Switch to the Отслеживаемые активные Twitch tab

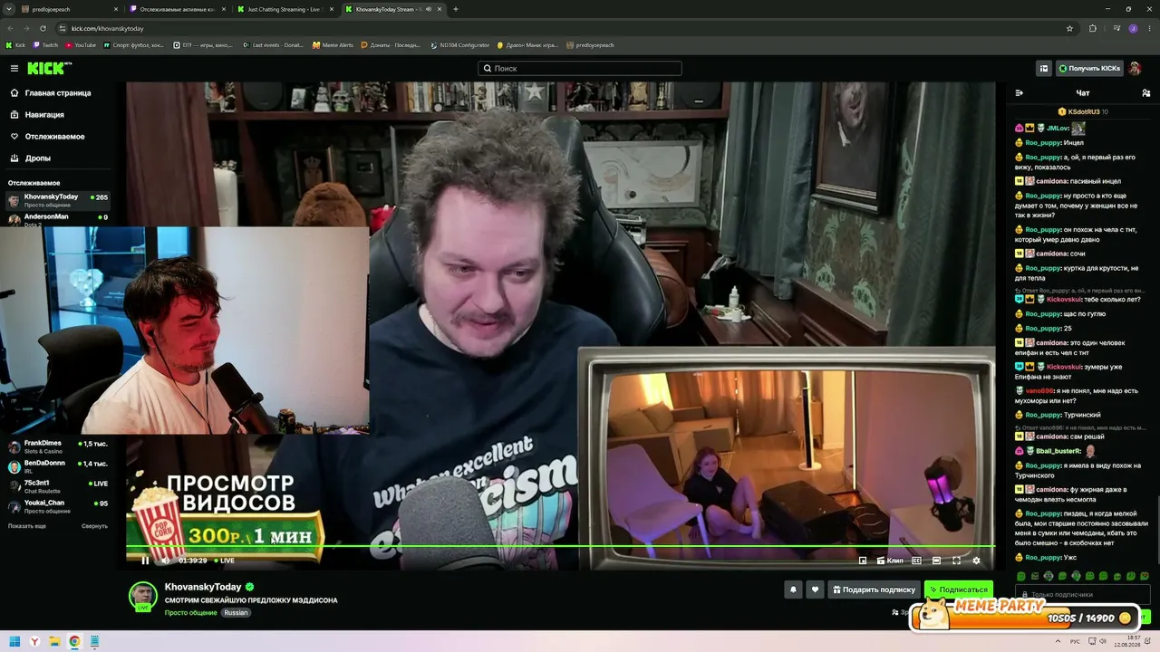click(x=176, y=9)
